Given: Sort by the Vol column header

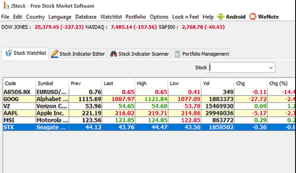Looking at the screenshot, I should (217, 83).
